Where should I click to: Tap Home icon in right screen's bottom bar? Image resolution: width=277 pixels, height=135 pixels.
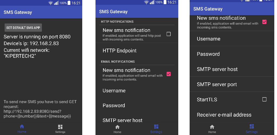(212, 127)
